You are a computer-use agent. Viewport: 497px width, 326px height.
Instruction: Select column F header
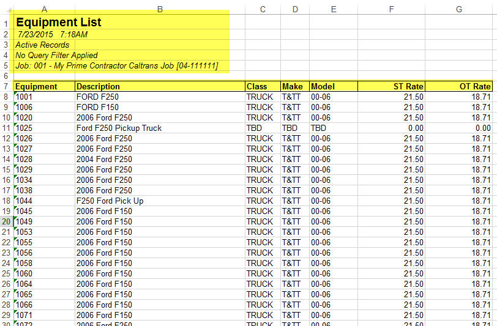(392, 9)
